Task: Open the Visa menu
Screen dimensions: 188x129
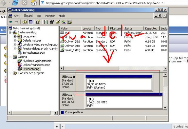Action: [39, 16]
